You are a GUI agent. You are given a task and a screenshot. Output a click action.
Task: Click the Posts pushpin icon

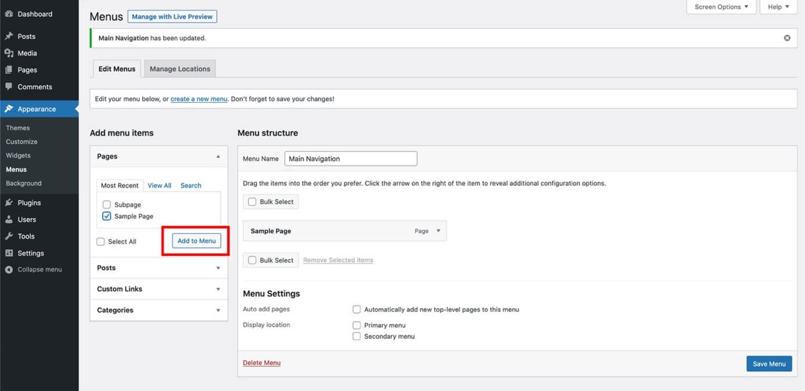coord(9,36)
